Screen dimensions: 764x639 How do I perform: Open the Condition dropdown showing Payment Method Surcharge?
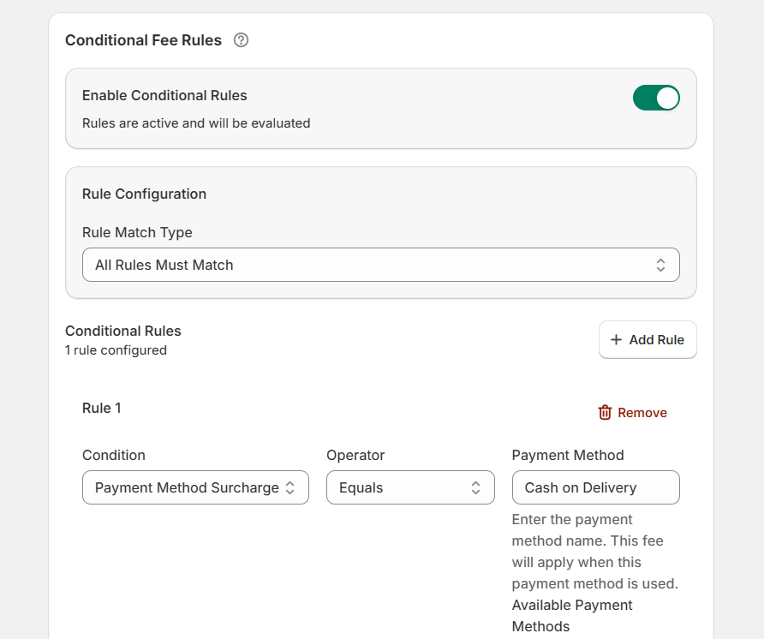195,487
